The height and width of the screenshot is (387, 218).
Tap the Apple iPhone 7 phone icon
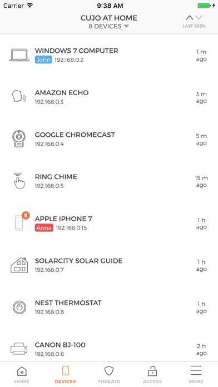pyautogui.click(x=19, y=223)
